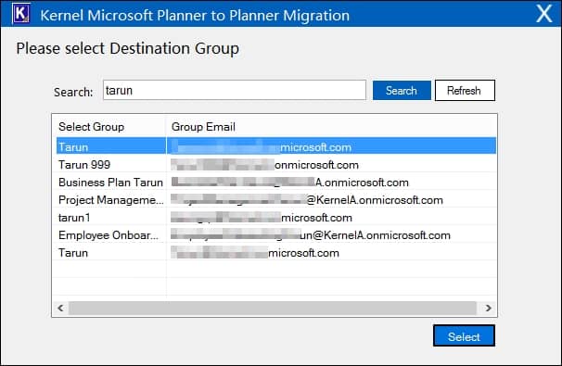The height and width of the screenshot is (366, 562).
Task: Click the email cell of Tarun 999
Action: pos(331,165)
